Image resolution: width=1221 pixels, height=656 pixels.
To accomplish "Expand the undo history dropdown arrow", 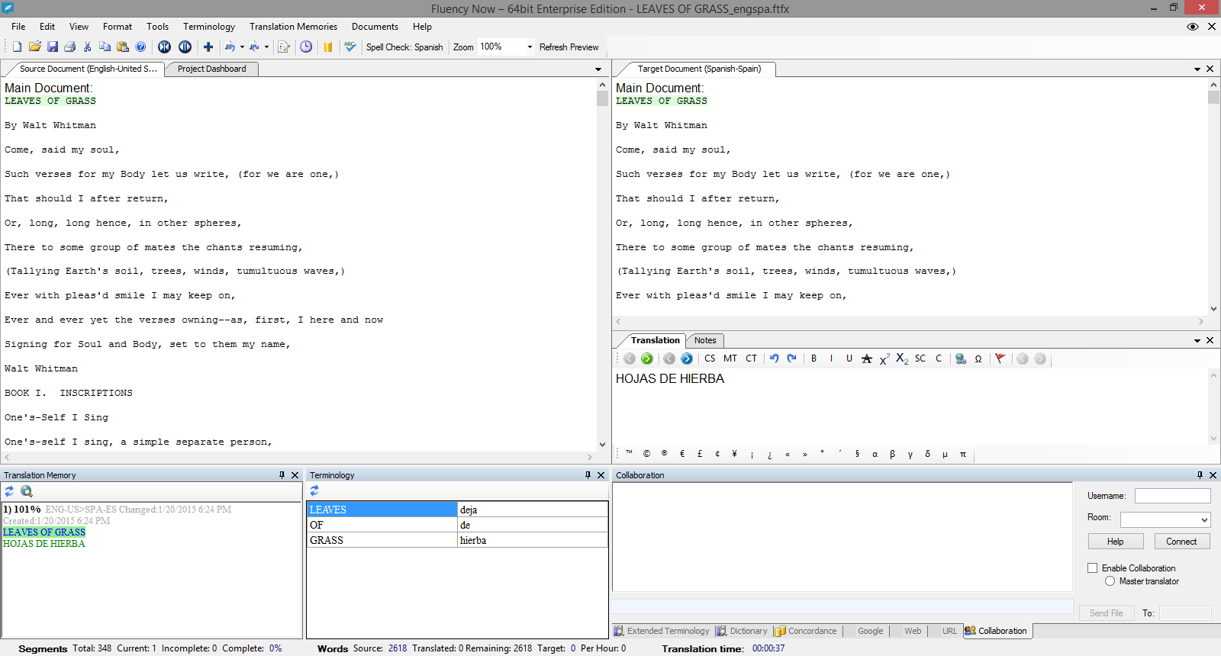I will coord(242,47).
